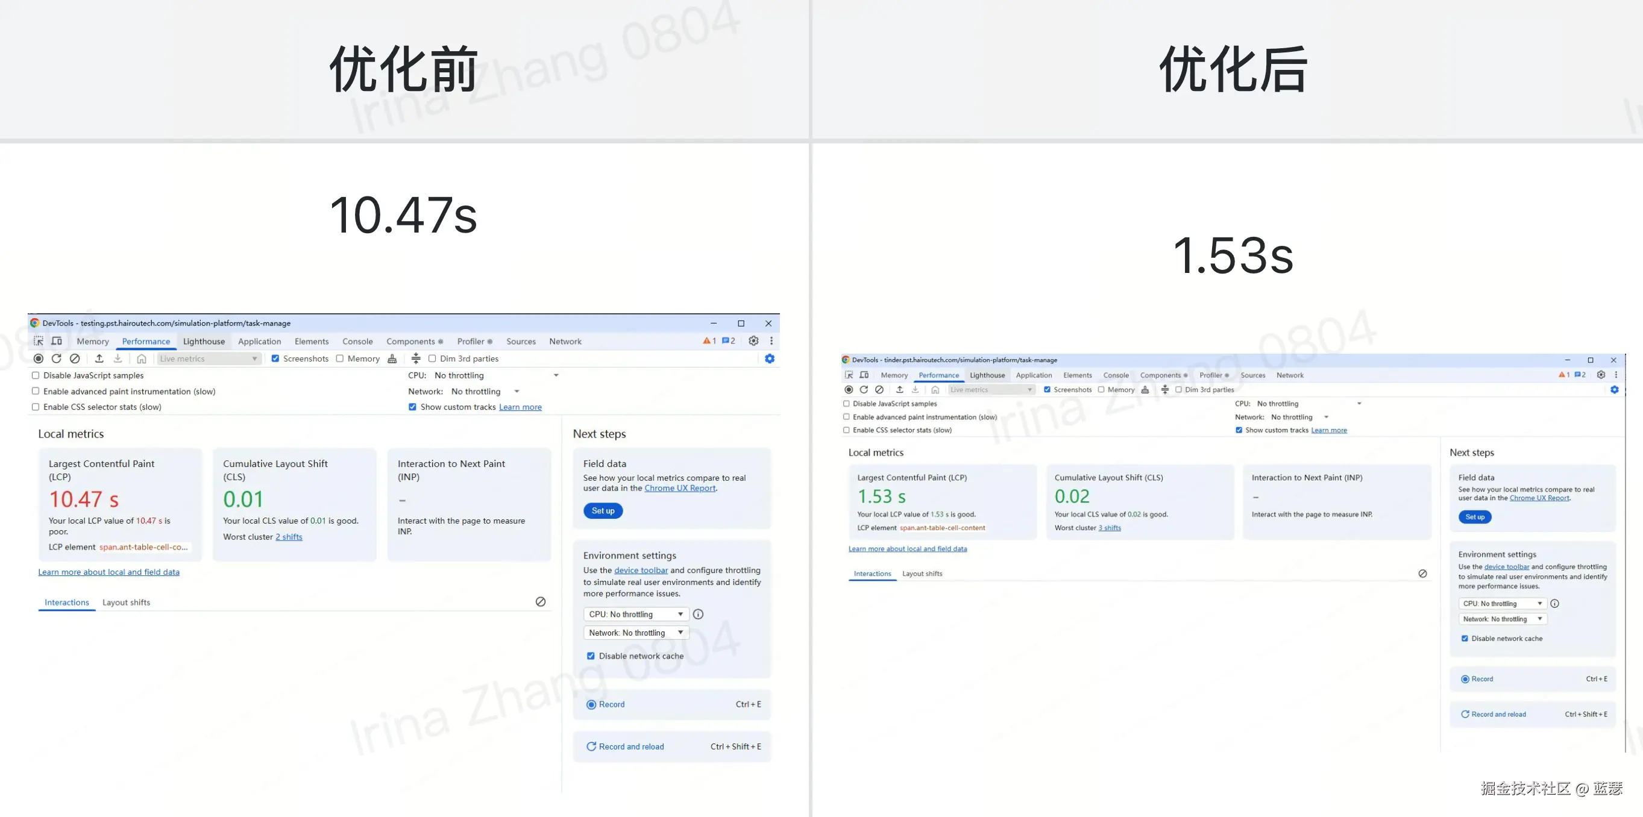The width and height of the screenshot is (1643, 817).
Task: Open '3 shifts' worst cluster link in right DevTools
Action: pyautogui.click(x=1109, y=528)
